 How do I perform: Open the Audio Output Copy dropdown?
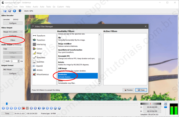13,48
